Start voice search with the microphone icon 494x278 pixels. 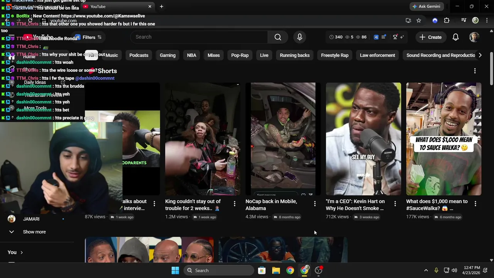coord(299,37)
